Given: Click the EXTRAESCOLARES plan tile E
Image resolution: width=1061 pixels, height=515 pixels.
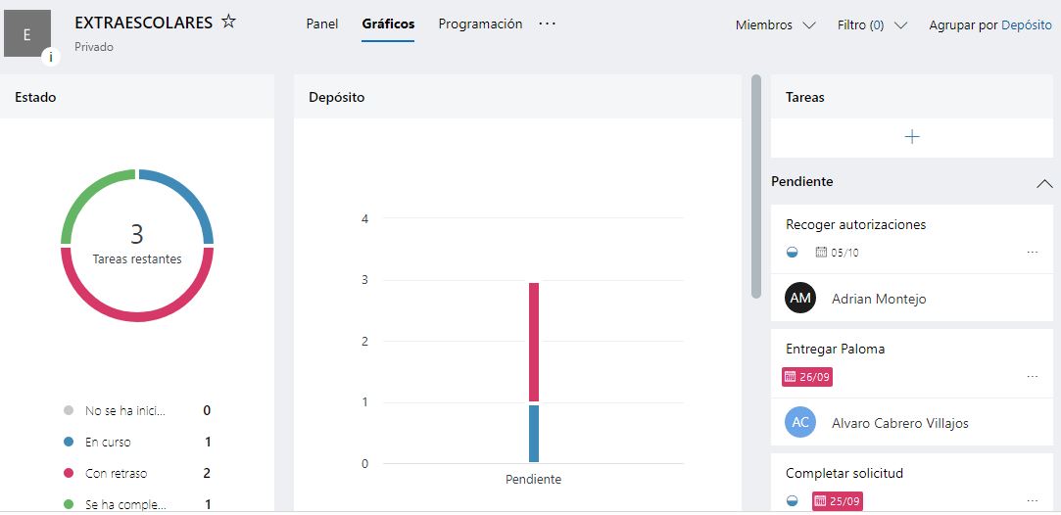Looking at the screenshot, I should pyautogui.click(x=26, y=34).
